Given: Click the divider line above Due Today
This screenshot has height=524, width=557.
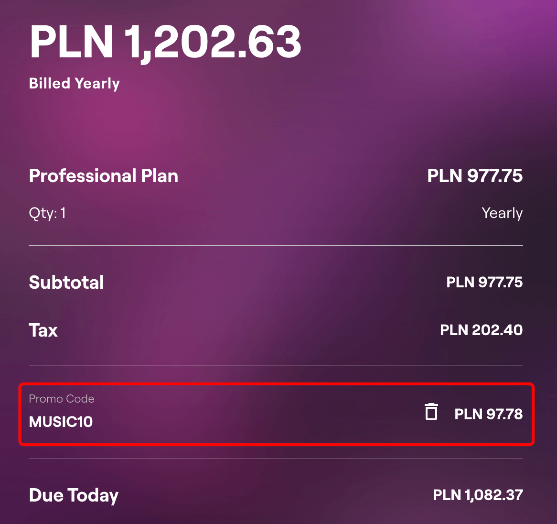Looking at the screenshot, I should coord(276,458).
